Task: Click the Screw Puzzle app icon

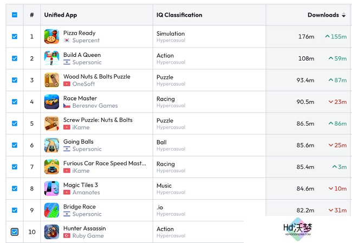Action: tap(51, 123)
